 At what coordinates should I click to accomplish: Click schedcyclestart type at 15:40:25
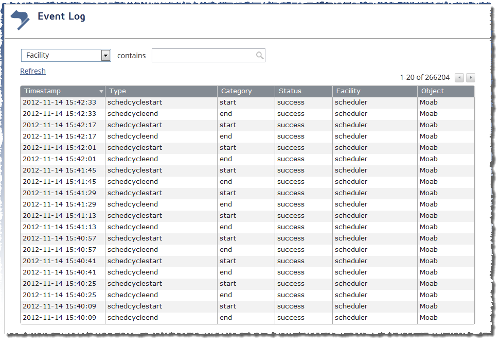(135, 284)
